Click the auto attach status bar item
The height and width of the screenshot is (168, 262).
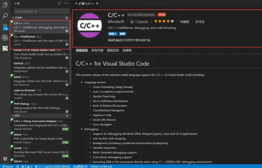80,166
